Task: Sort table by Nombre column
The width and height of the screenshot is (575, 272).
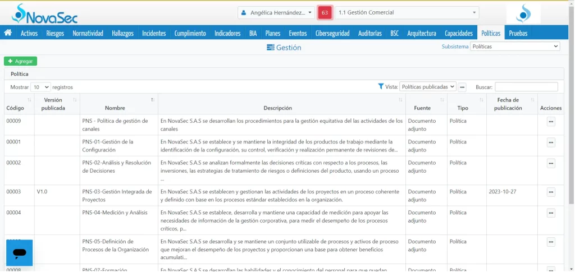Action: [119, 104]
